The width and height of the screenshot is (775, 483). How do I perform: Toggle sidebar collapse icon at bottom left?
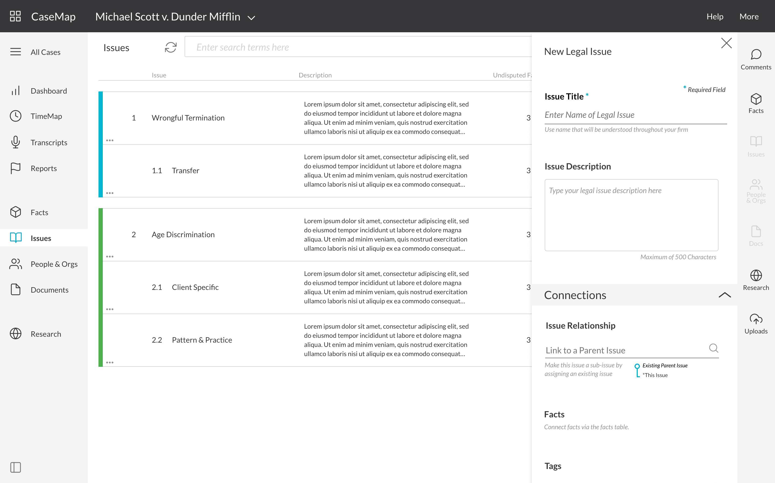15,467
